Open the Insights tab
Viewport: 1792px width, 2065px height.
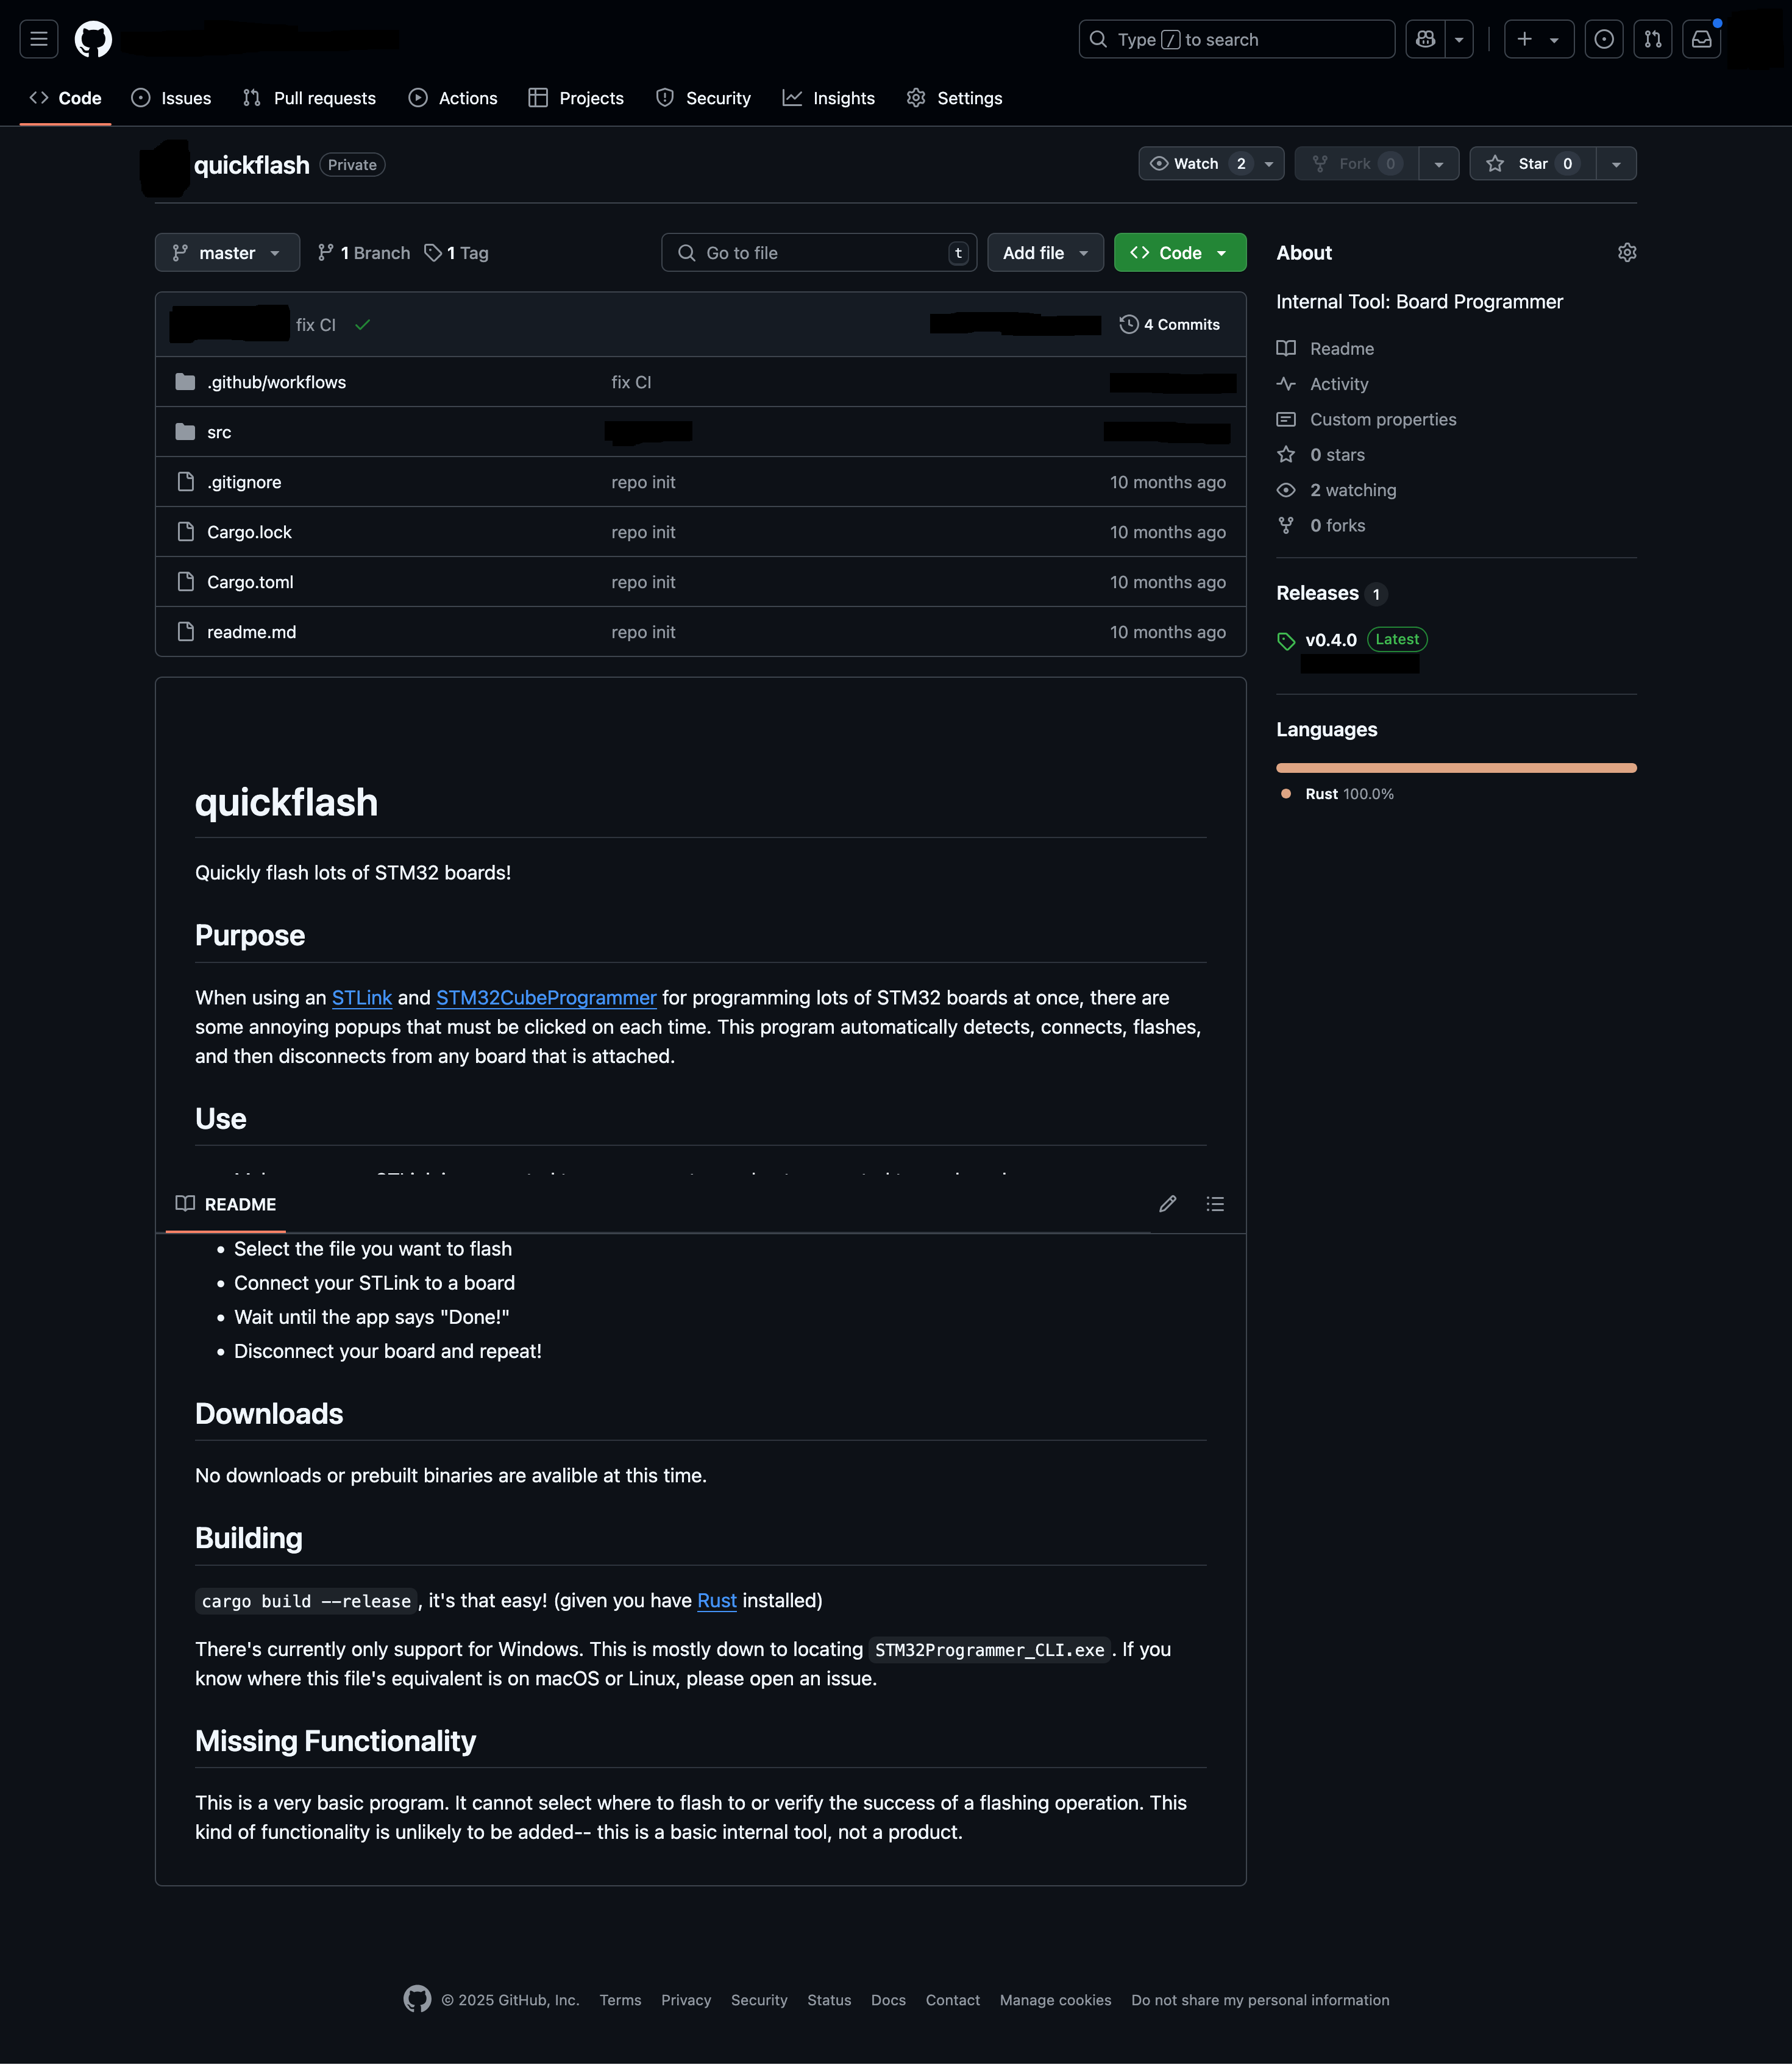coord(828,98)
